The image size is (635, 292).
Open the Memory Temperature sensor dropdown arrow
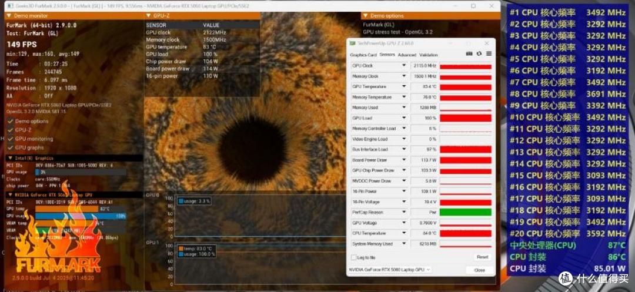click(x=404, y=97)
